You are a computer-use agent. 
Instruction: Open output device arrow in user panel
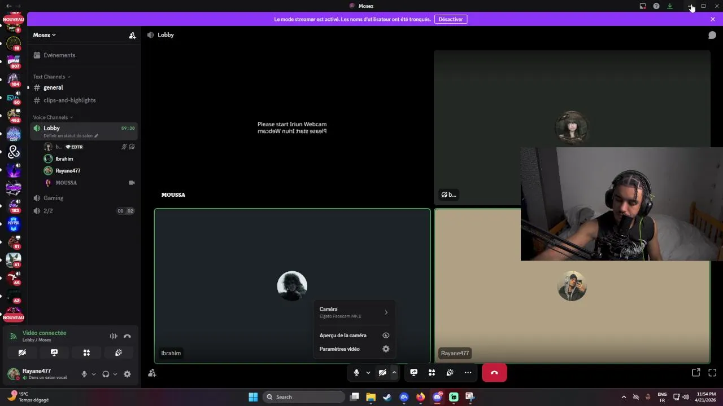115,374
